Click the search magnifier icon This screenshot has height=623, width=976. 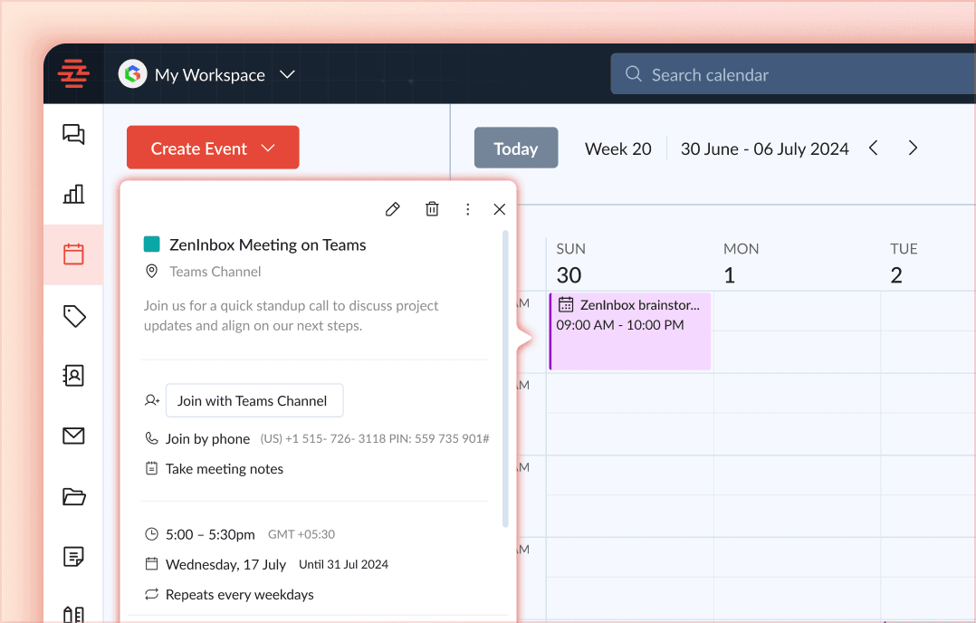tap(633, 74)
